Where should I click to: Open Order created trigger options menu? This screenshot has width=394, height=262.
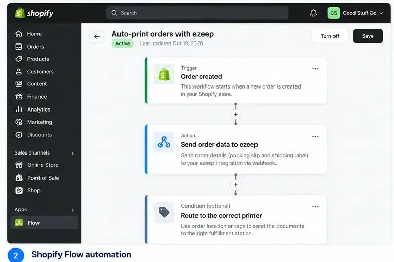coord(315,69)
